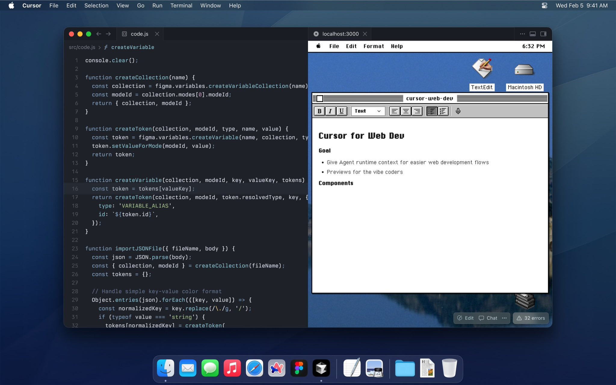Click the Bold button in cursor-web-dev toolbar

pyautogui.click(x=319, y=111)
